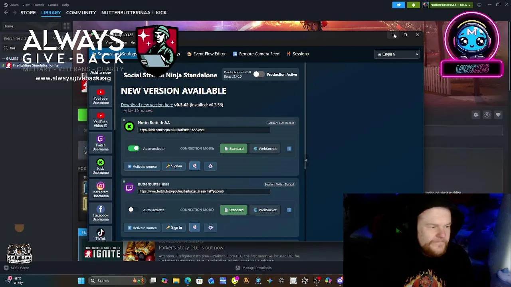Mute the NutterButterInAA Kick source

(194, 166)
